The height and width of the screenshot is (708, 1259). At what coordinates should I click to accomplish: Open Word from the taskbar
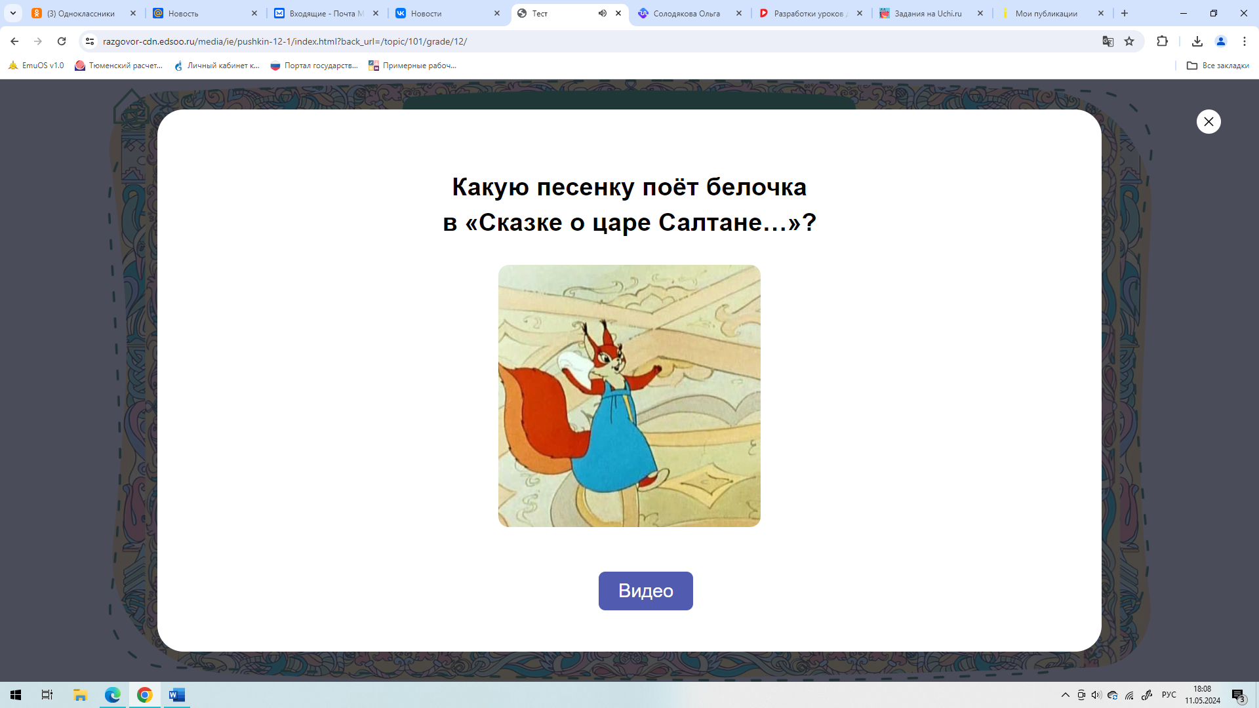177,695
